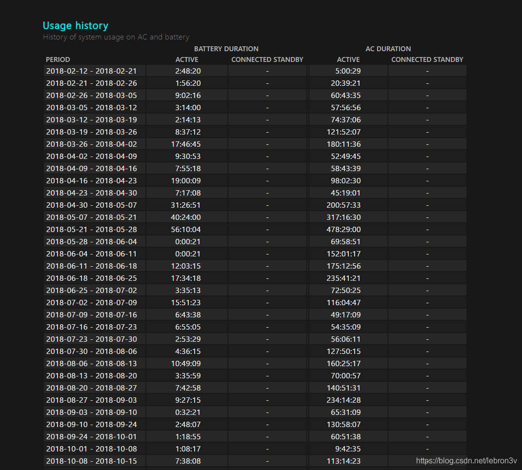The image size is (522, 470).
Task: Click CONNECTED STANDBY header under AC DURATION
Action: pyautogui.click(x=427, y=59)
